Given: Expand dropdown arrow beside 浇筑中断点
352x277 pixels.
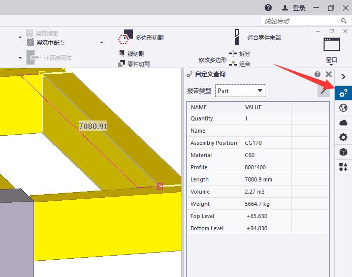Looking at the screenshot, I should point(102,43).
